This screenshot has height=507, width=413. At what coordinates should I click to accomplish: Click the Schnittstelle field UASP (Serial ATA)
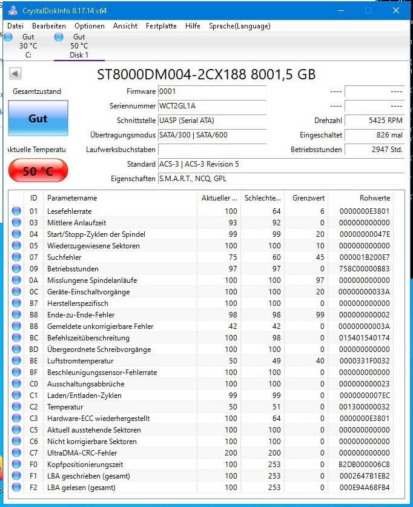(213, 121)
